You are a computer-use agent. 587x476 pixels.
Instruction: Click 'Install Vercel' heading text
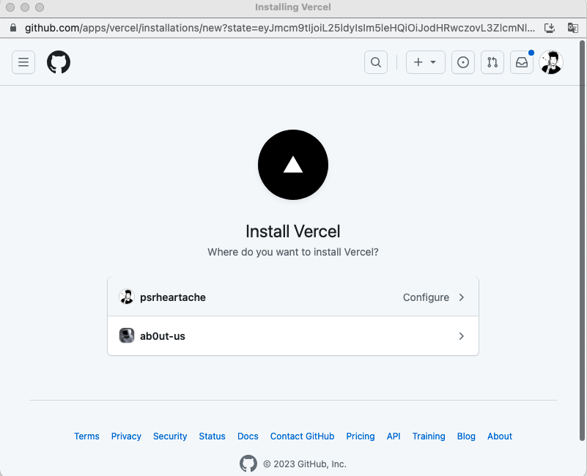293,231
